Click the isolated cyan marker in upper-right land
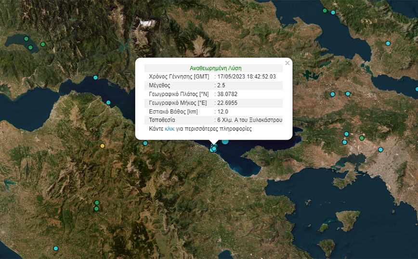Screen dimensions: 418x259 (x=388, y=43)
